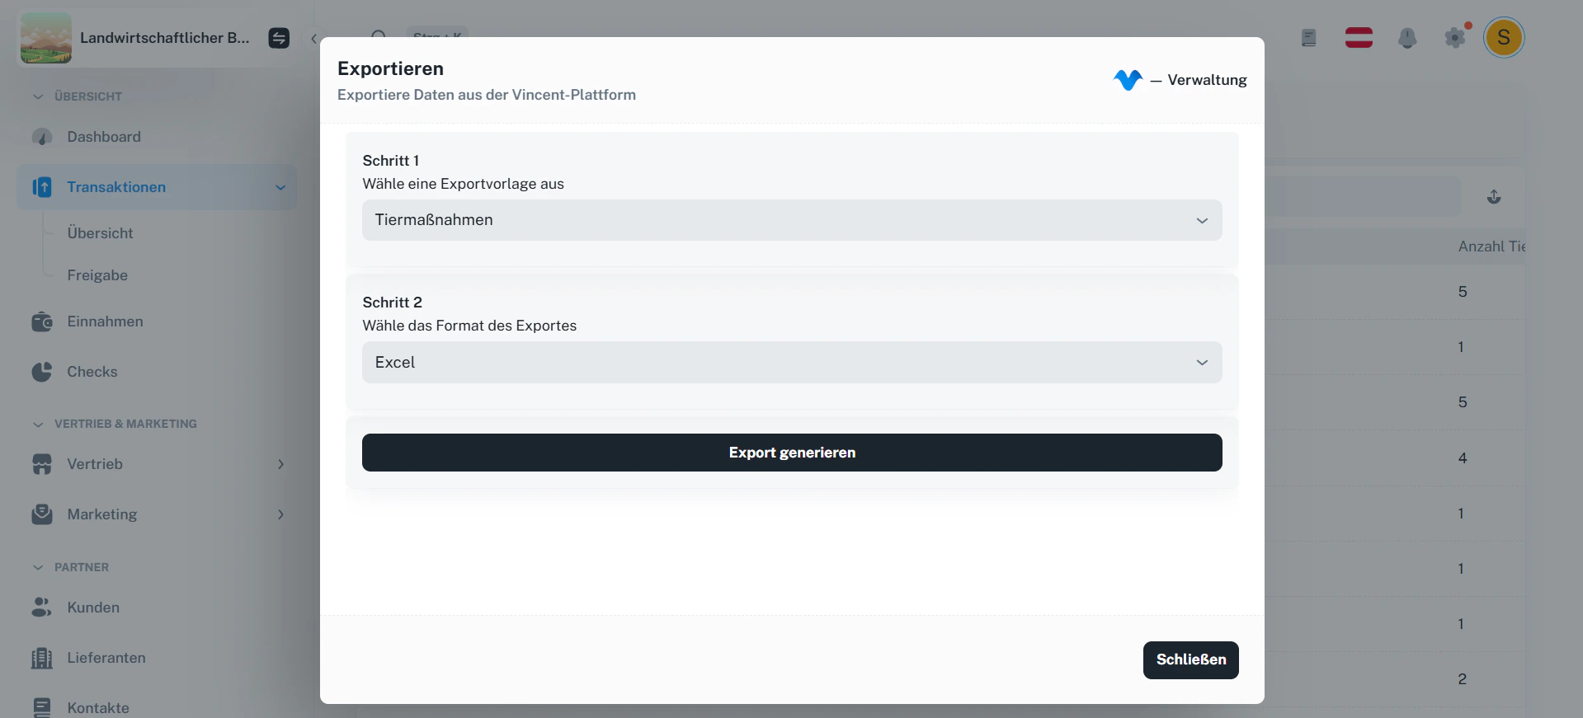Click the download arrow icon above the table
Viewport: 1583px width, 718px height.
[x=1494, y=196]
